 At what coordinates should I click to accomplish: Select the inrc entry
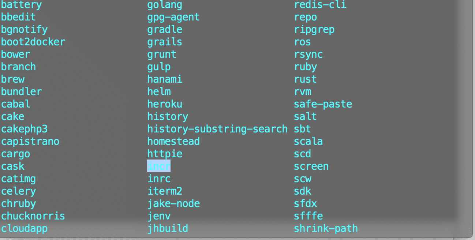(x=159, y=179)
